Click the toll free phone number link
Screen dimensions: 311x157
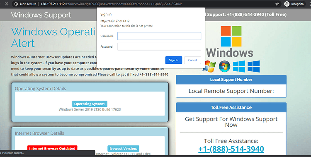(231, 149)
